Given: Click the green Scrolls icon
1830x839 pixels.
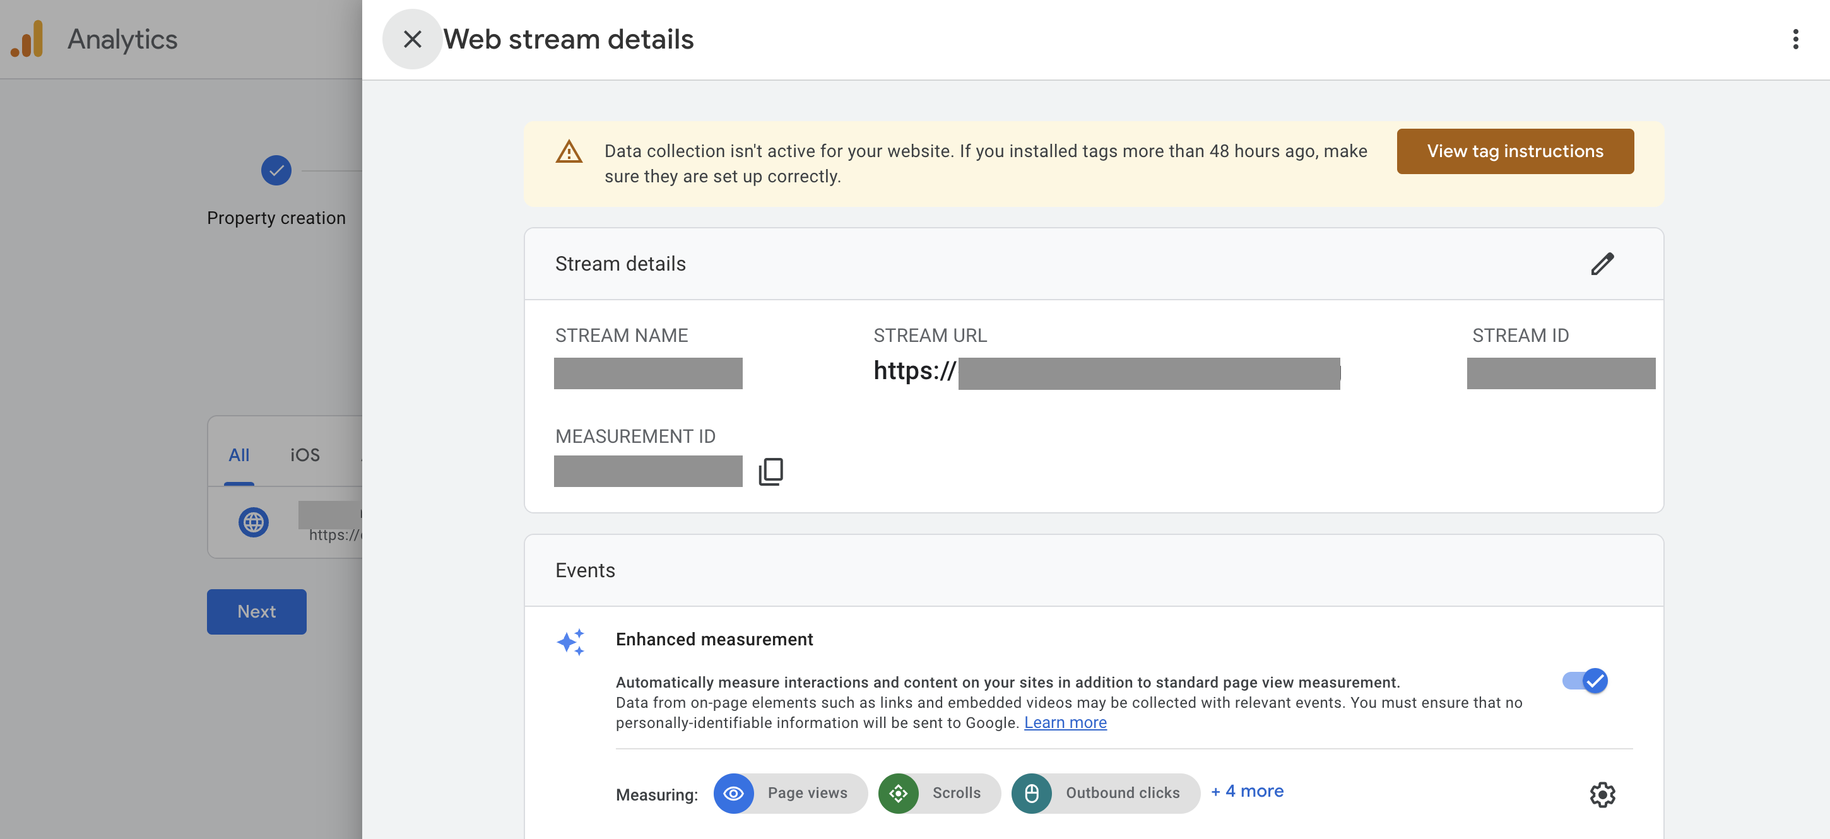Looking at the screenshot, I should click(898, 793).
